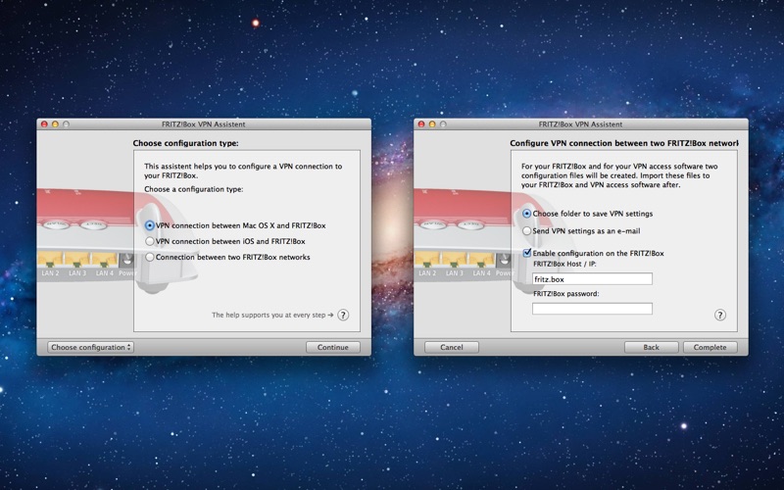The width and height of the screenshot is (784, 490).
Task: Select VPN connection between Mac OS X and FRITZ!Box
Action: tap(149, 225)
